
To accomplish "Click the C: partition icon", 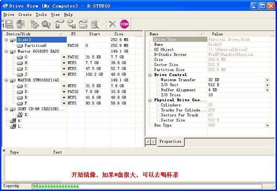I will coord(20,86).
